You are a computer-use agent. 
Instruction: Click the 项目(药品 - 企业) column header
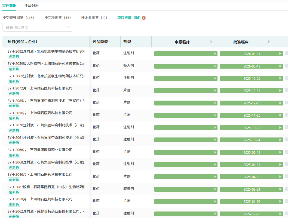pyautogui.click(x=22, y=42)
